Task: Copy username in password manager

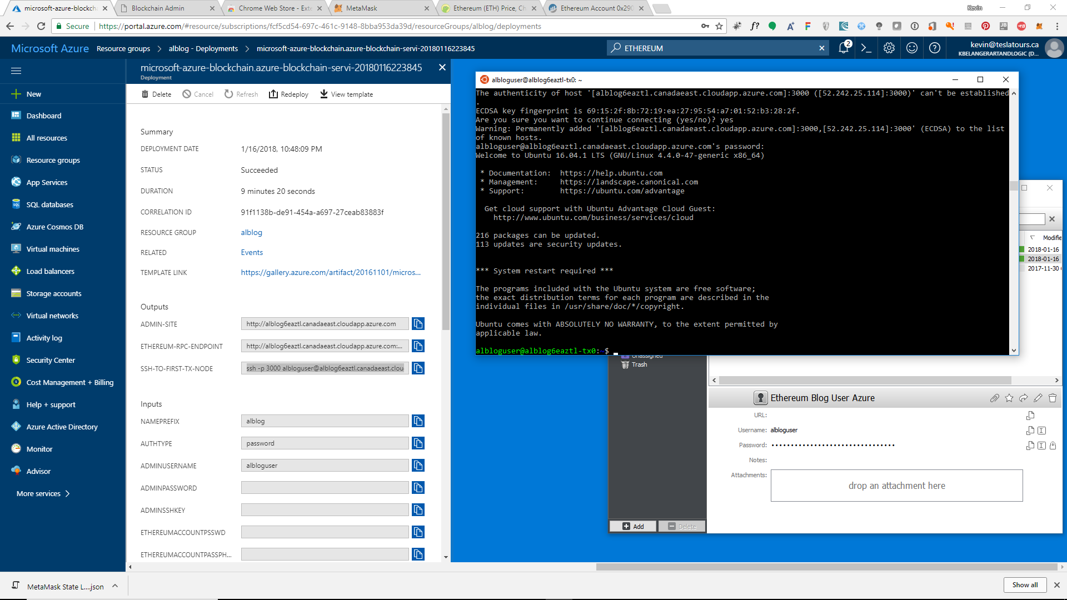Action: [1030, 430]
